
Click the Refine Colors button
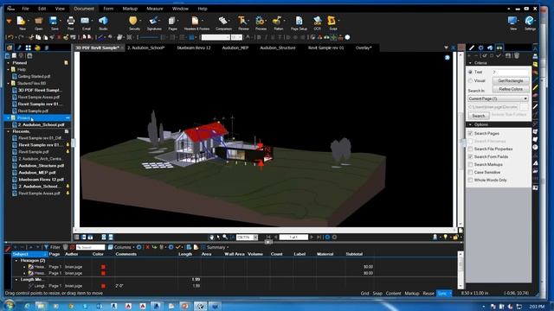click(511, 89)
